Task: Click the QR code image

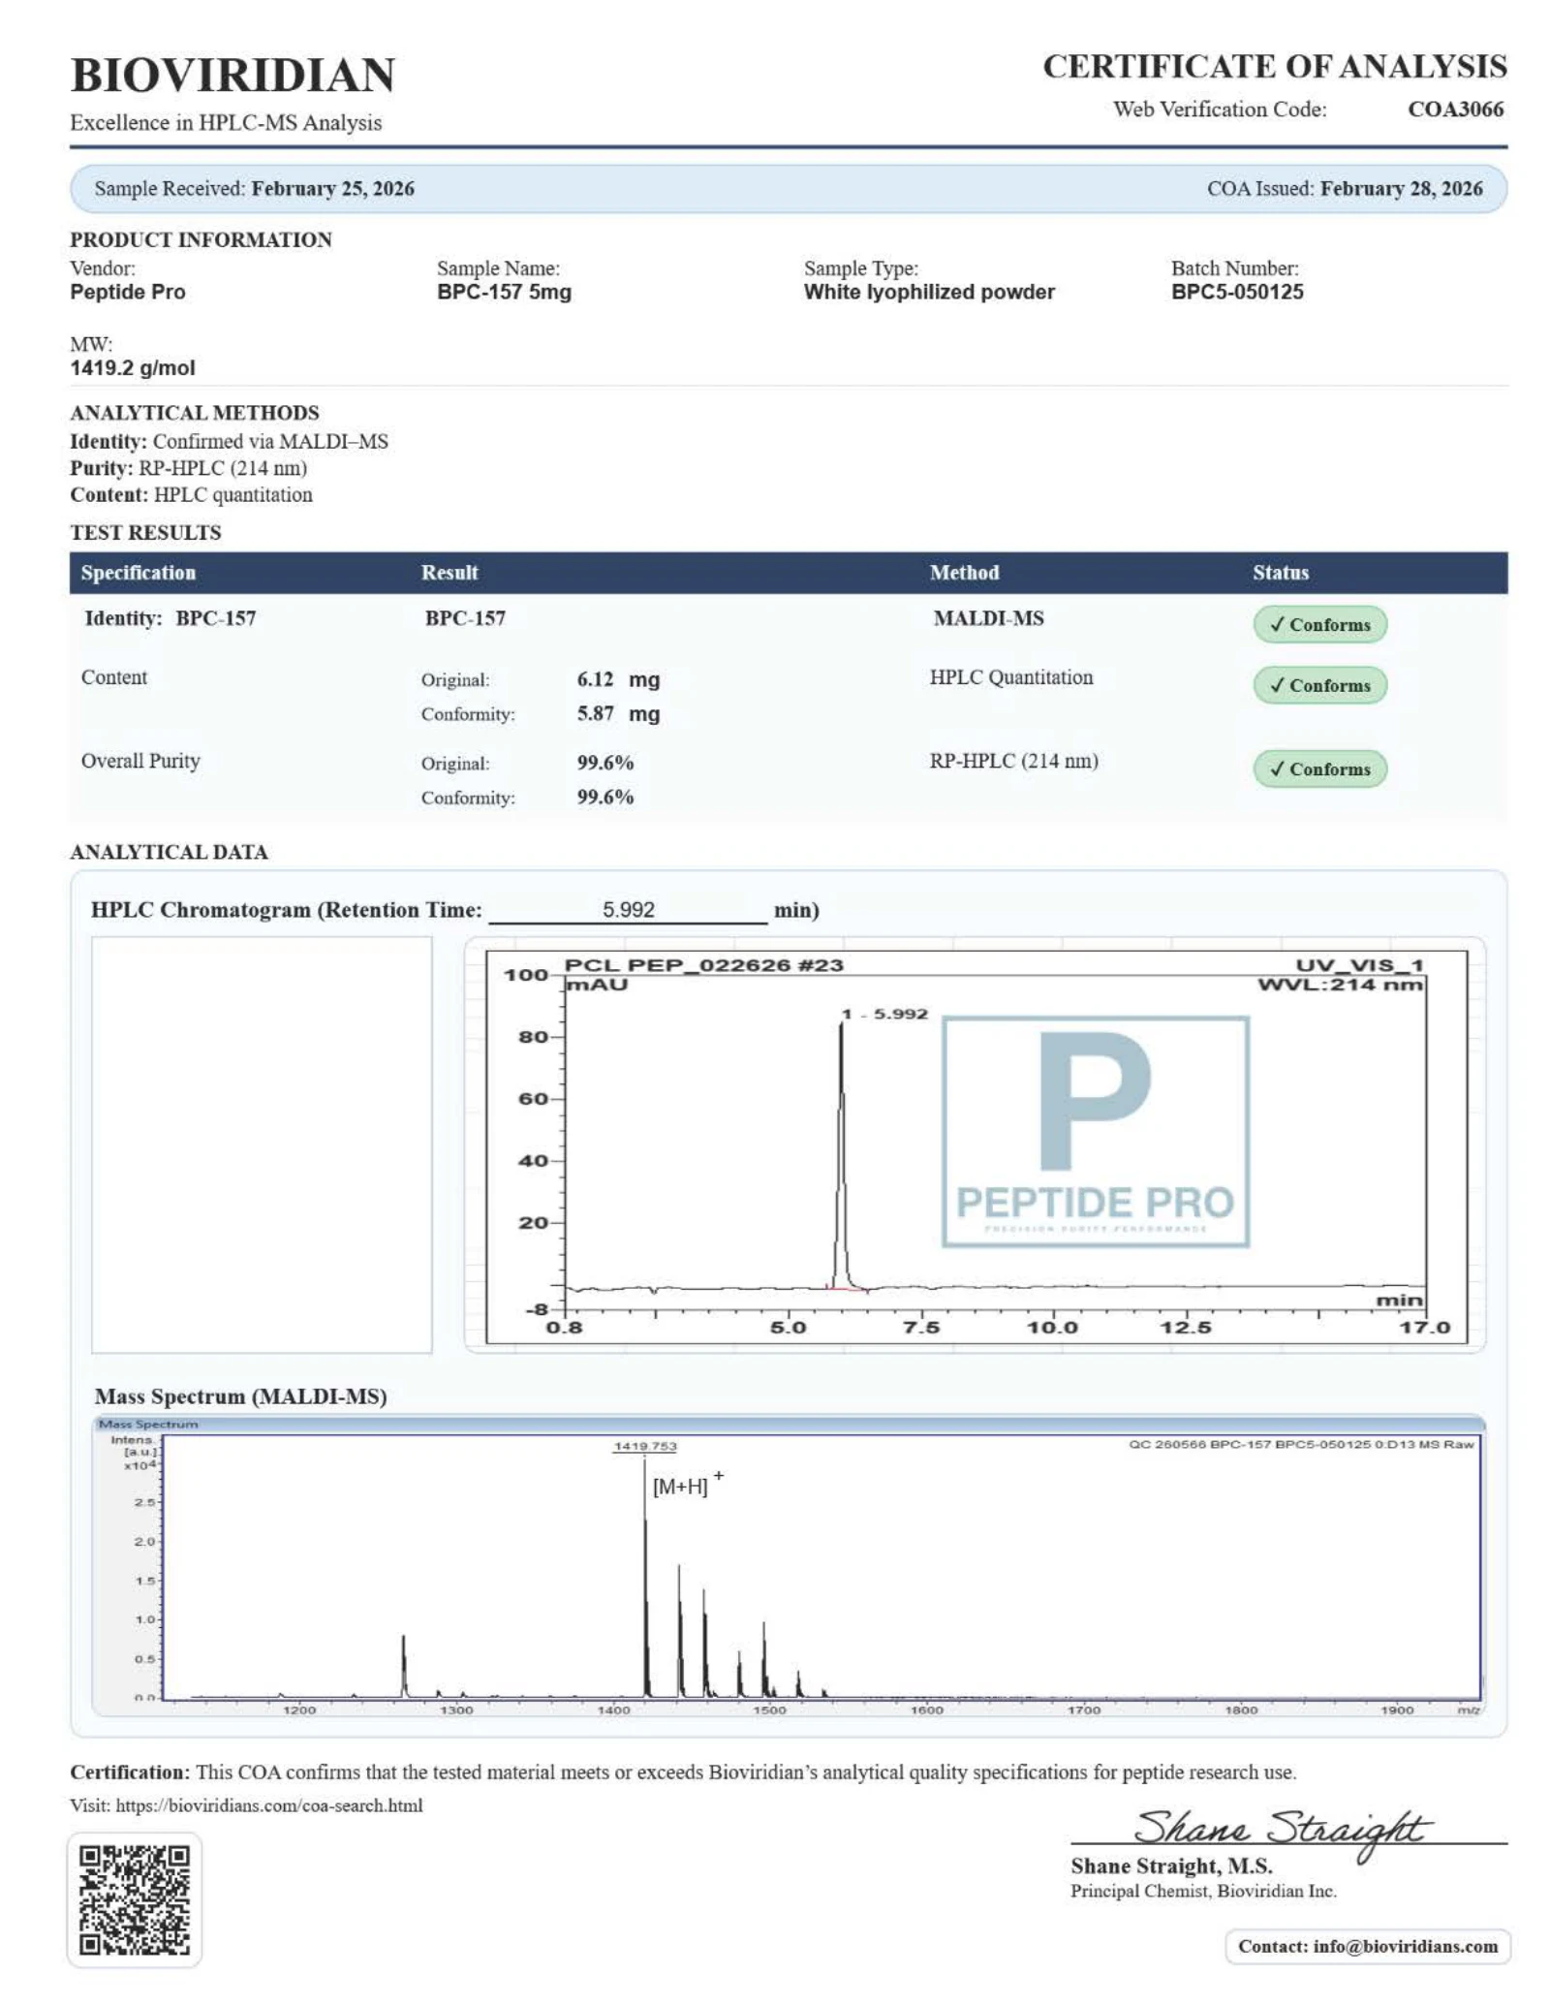Action: [x=134, y=1898]
